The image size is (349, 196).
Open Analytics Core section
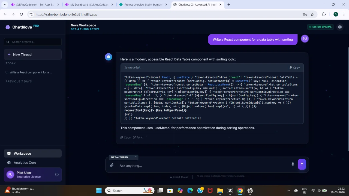pyautogui.click(x=33, y=163)
